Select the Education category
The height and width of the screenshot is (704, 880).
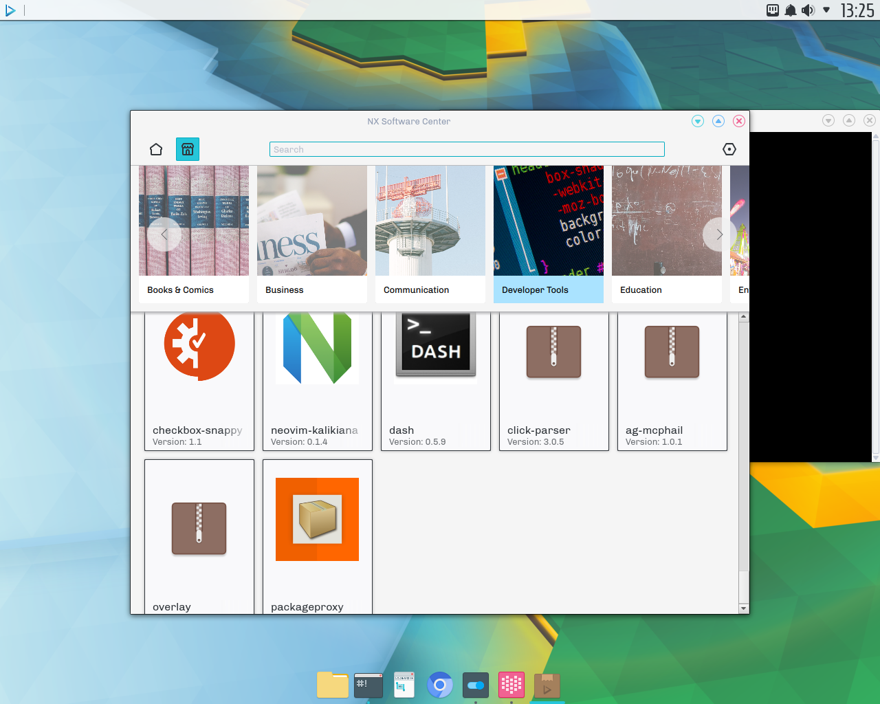pos(667,234)
